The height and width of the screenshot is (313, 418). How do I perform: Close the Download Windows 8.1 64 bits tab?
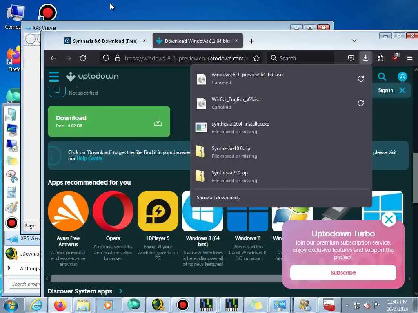pos(236,41)
